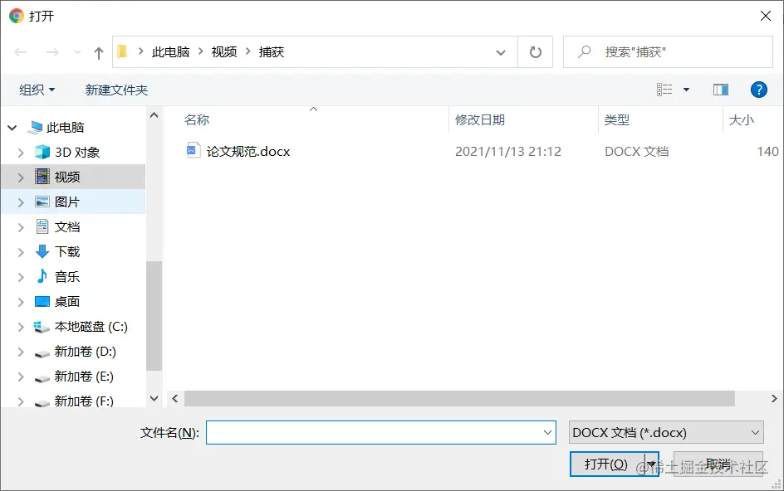Click the 音乐 note icon
784x491 pixels.
[42, 276]
